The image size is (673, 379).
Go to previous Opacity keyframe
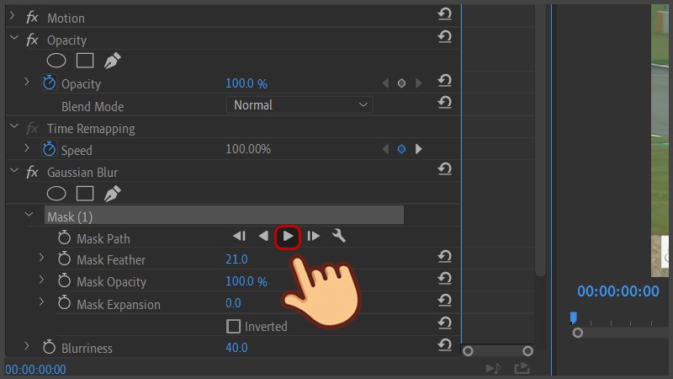pos(385,83)
